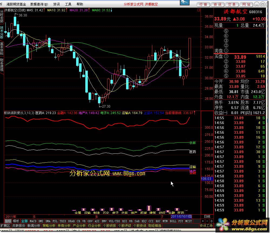Viewport: 270px width, 233px height.
Task: Click the stock code 600316
Action: point(256,12)
